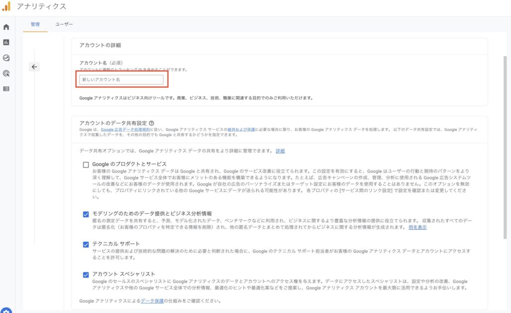
Task: Open the Home icon in sidebar
Action: tap(6, 27)
